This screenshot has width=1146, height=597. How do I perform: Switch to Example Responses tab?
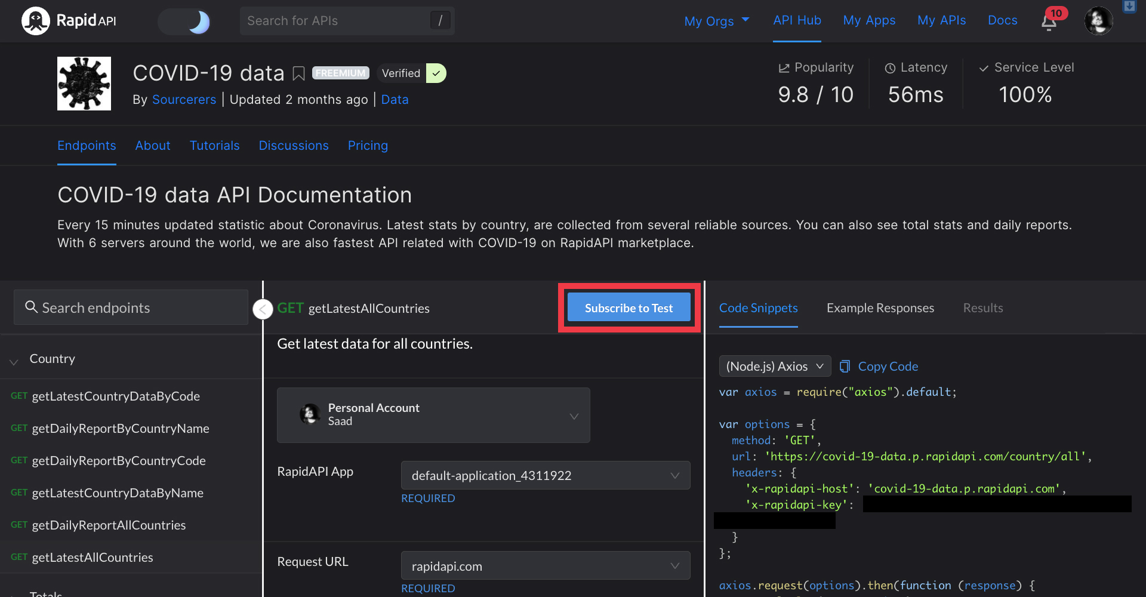click(x=880, y=308)
